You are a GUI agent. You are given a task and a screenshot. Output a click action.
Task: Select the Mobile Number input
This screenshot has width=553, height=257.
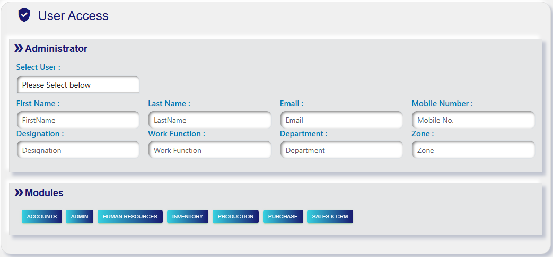click(473, 120)
